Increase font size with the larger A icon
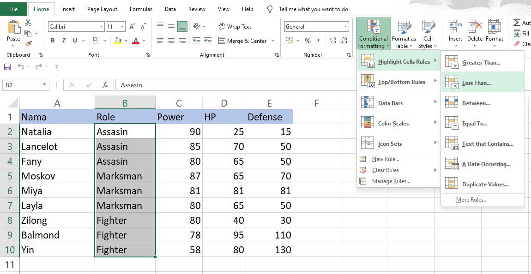Viewport: 531px width, 274px height. tap(133, 27)
